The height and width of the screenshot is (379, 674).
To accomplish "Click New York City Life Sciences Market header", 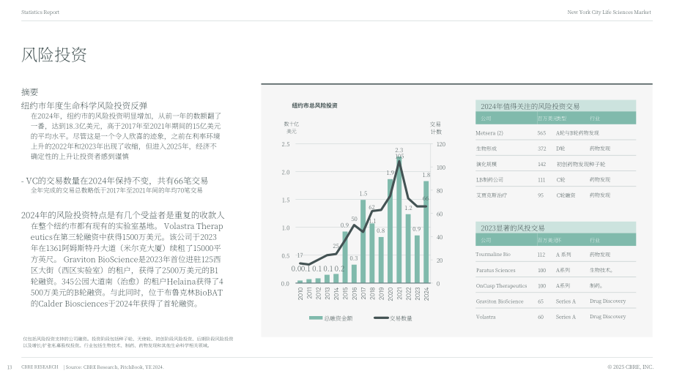I will point(609,12).
